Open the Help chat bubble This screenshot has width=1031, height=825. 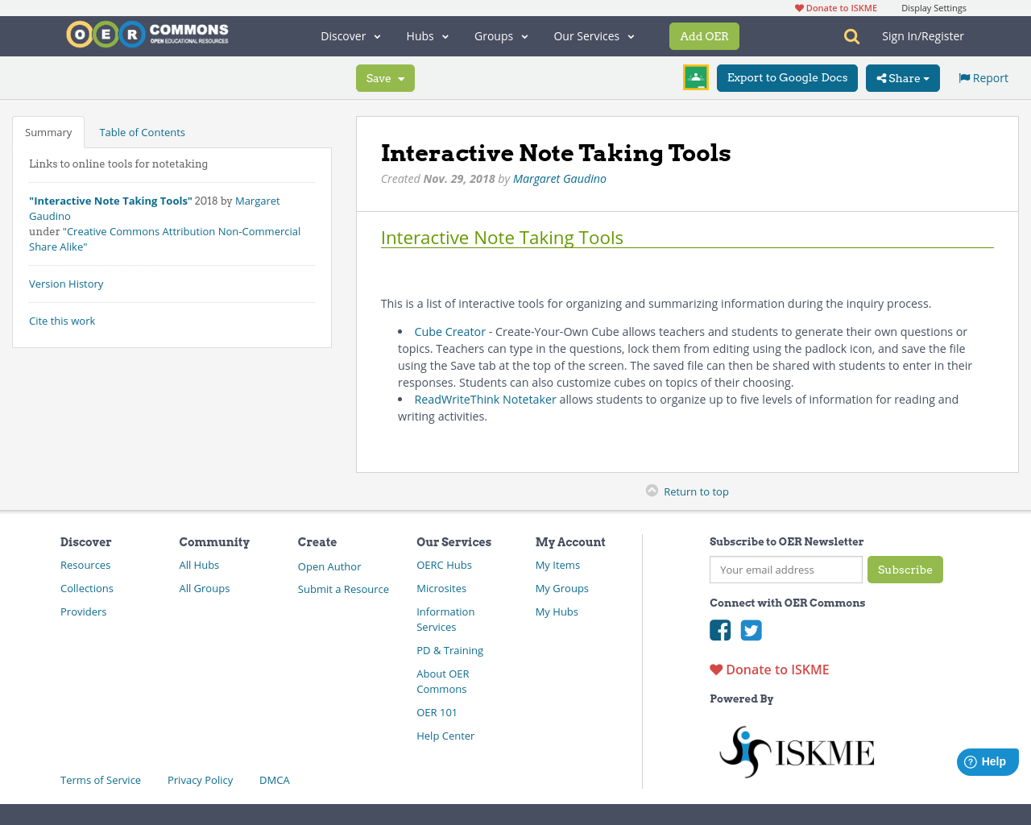(x=988, y=761)
